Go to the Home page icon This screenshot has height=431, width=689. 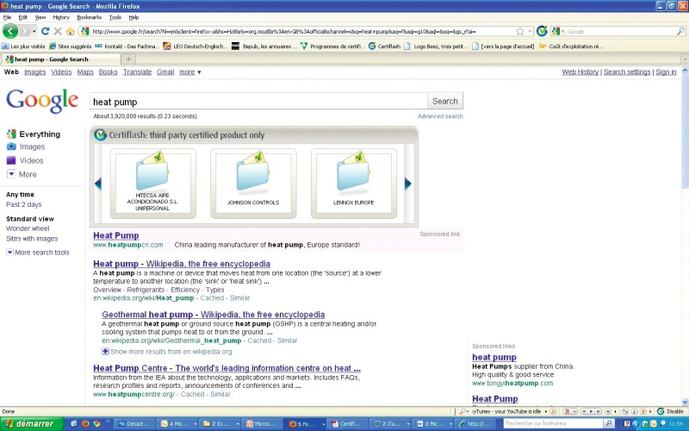pos(70,31)
